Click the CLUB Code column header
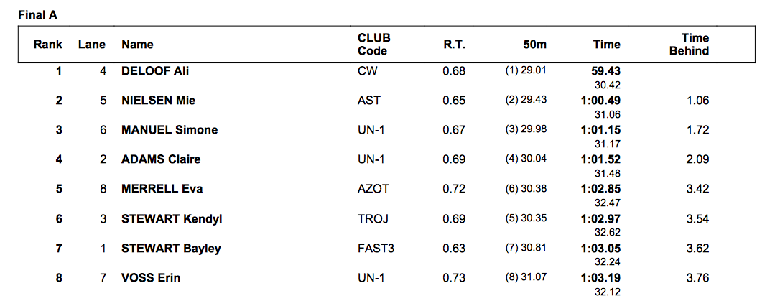This screenshot has height=306, width=775. click(x=373, y=45)
